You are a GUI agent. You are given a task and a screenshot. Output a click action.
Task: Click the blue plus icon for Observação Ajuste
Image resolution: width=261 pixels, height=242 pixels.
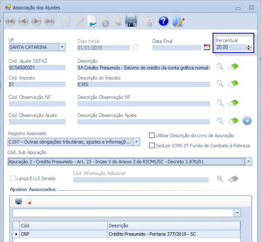[247, 121]
